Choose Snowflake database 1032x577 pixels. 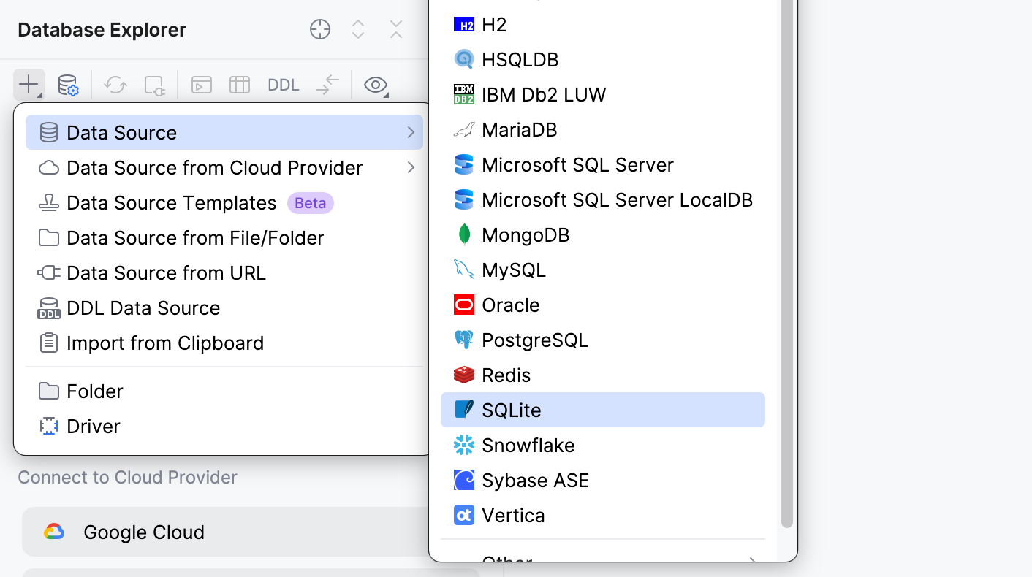click(x=603, y=445)
